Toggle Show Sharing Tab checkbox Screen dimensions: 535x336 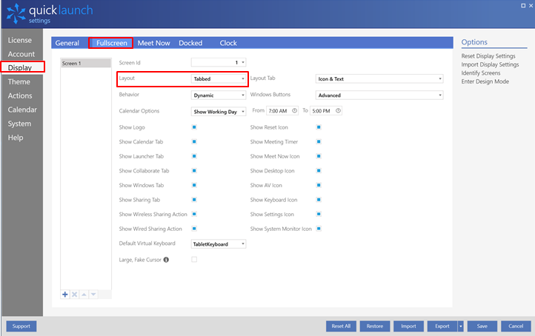pyautogui.click(x=194, y=199)
